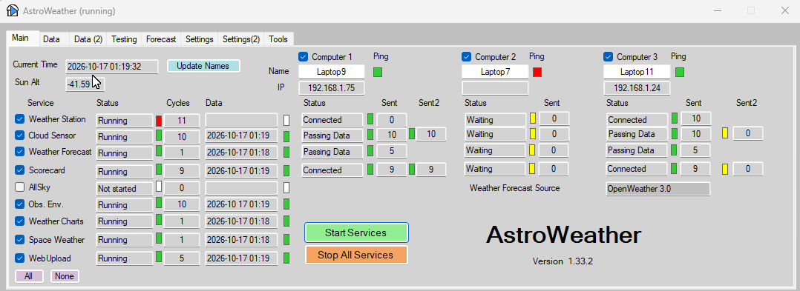Click red Ping indicator for Computer 2
800x291 pixels.
(x=537, y=73)
